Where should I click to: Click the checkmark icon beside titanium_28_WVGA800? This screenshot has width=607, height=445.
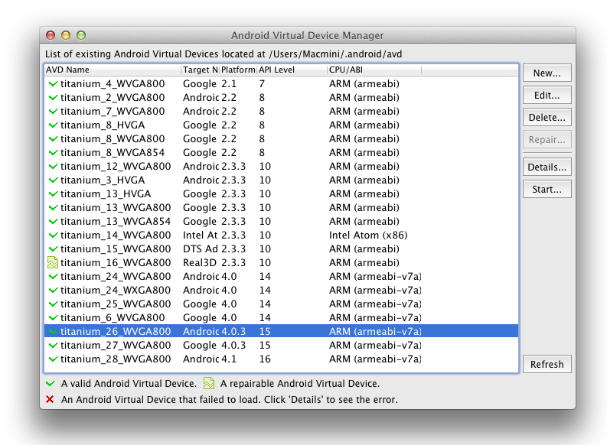pyautogui.click(x=53, y=359)
